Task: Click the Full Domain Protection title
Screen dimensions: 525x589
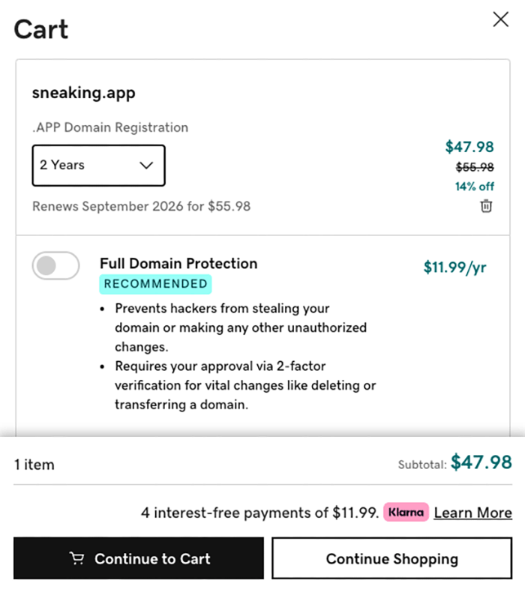Action: [x=178, y=264]
